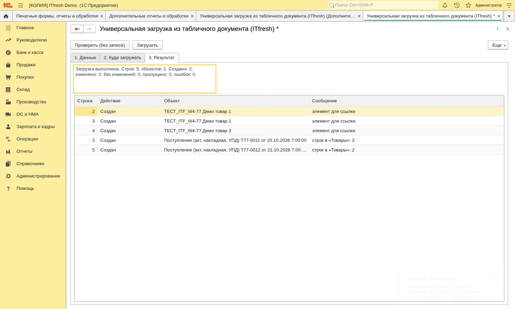
Task: Click the load result summary text box
Action: coord(145,79)
